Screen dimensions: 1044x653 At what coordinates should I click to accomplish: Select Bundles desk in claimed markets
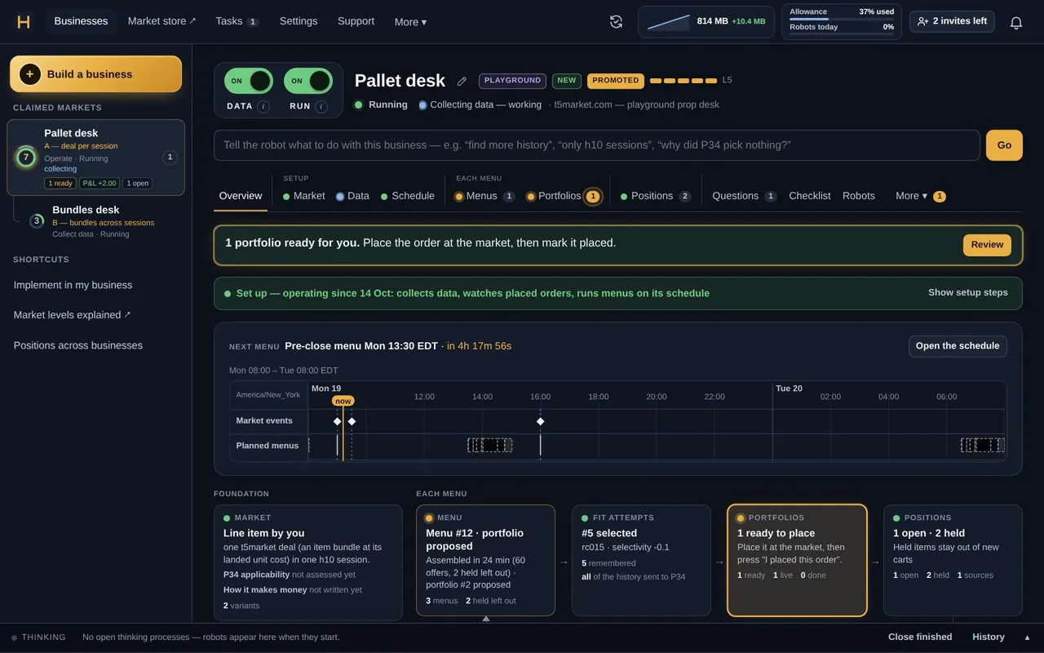click(103, 221)
